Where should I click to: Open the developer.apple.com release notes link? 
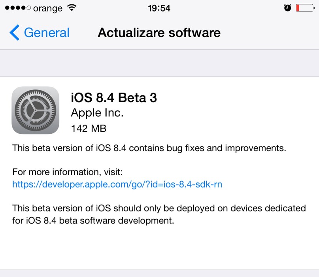coord(117,184)
